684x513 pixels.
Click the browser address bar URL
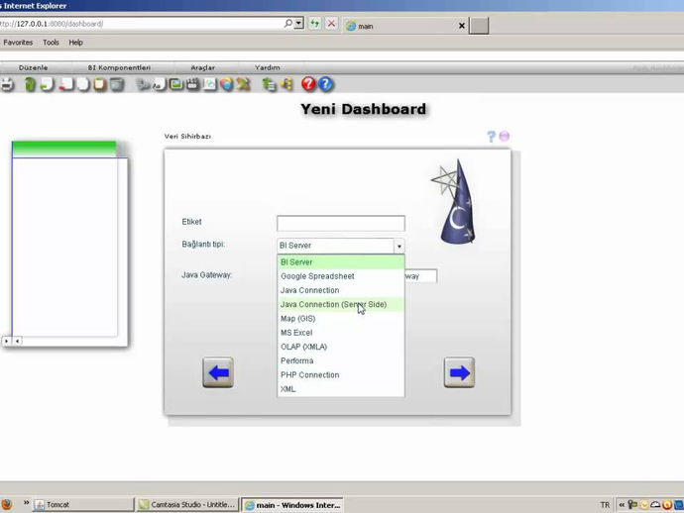[x=140, y=24]
